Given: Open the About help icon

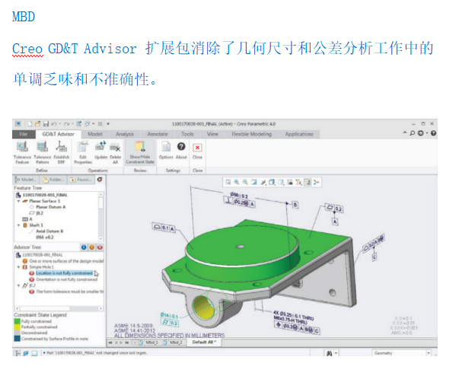Looking at the screenshot, I should click(181, 146).
